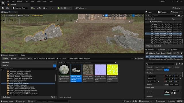Switch to the Layers tab
Screen dimensions: 184x103
pos(149,12)
